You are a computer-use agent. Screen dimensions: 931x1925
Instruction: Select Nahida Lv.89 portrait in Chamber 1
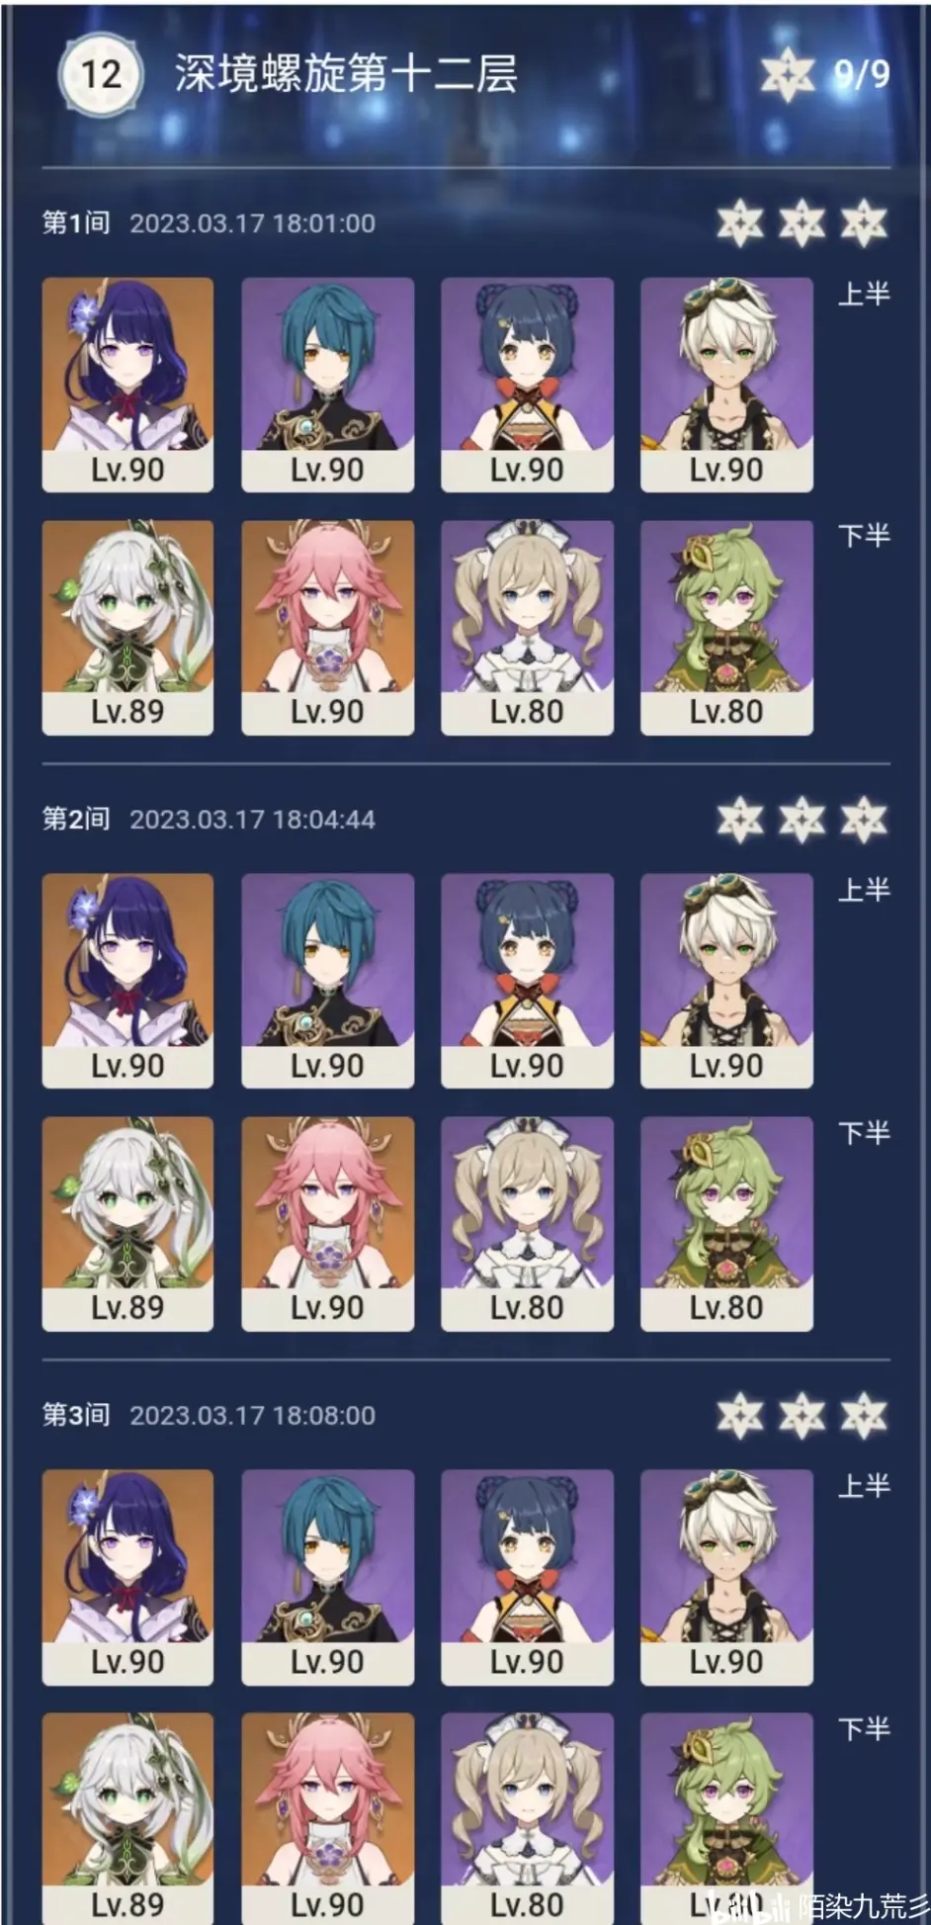point(127,628)
